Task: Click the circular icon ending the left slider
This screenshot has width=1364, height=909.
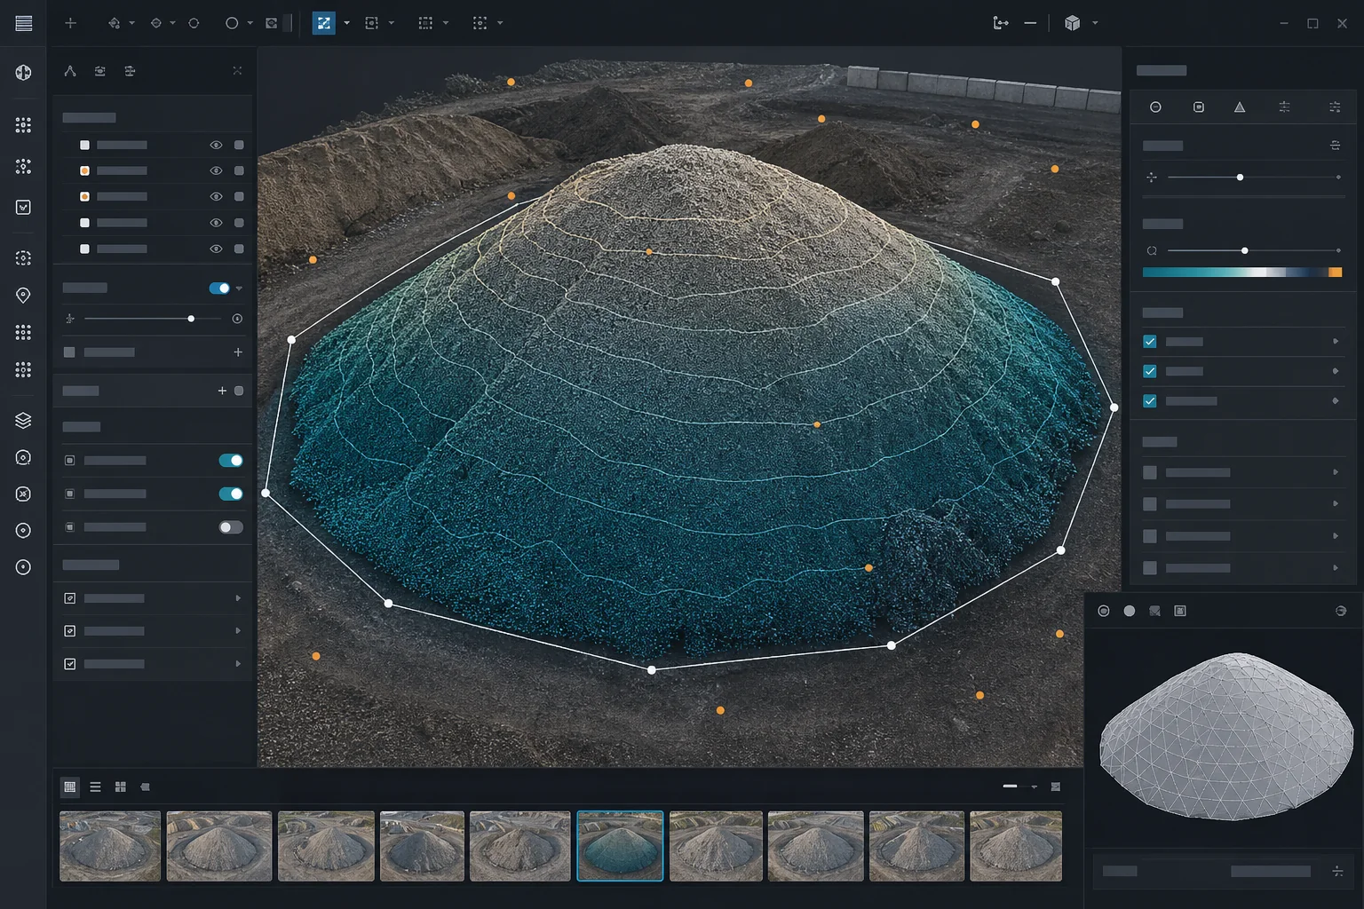Action: [x=237, y=319]
